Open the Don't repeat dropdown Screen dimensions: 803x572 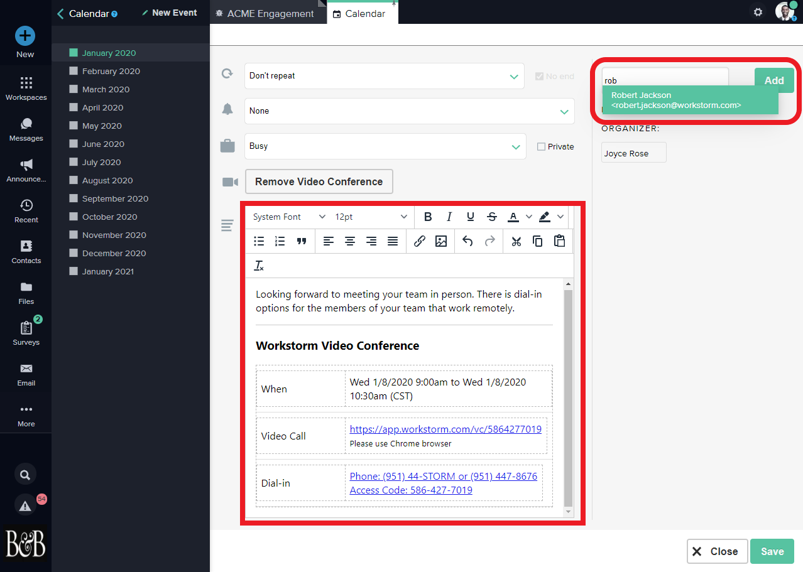[x=385, y=76]
